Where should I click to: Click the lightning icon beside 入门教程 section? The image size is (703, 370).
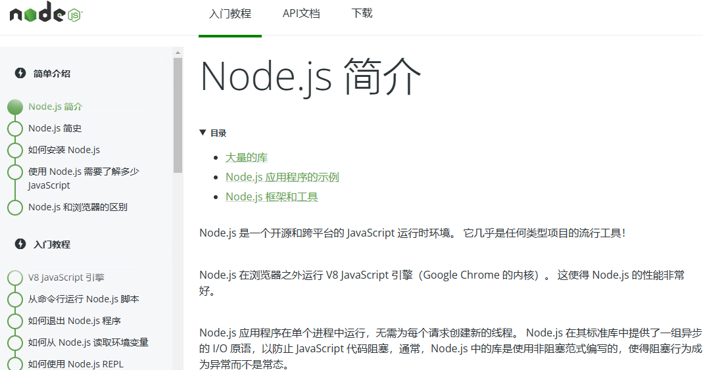pos(20,244)
